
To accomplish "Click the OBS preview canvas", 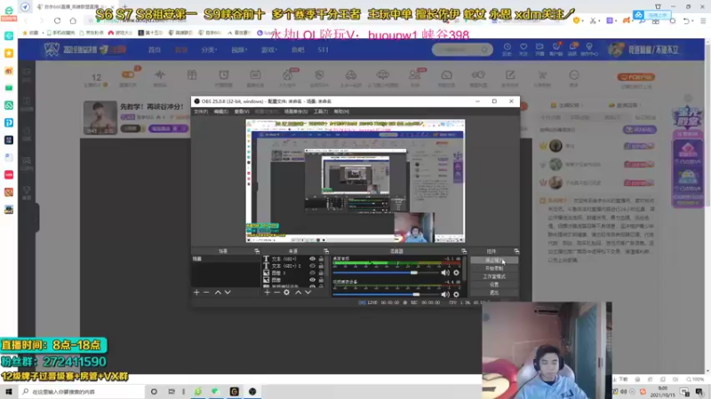I will click(x=355, y=181).
